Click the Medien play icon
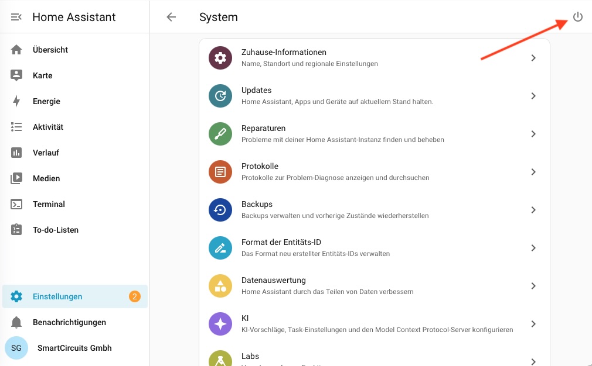Screen dimensions: 592x366 point(16,178)
